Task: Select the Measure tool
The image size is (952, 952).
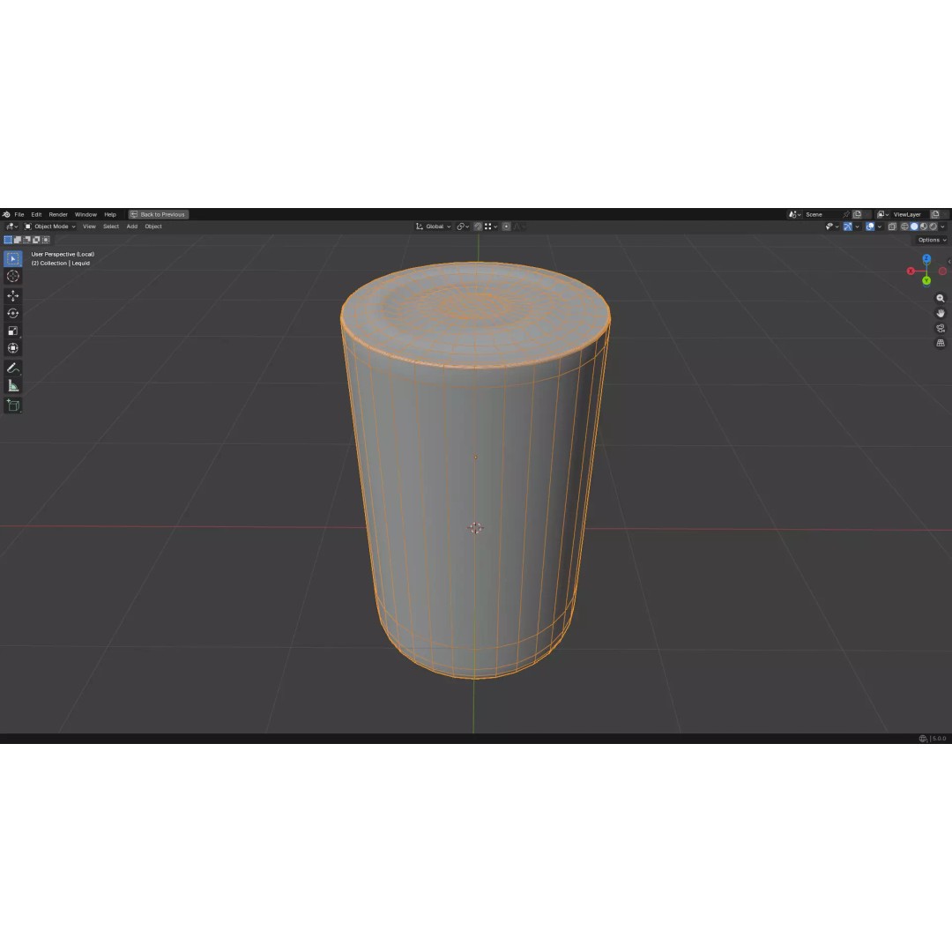Action: 12,385
